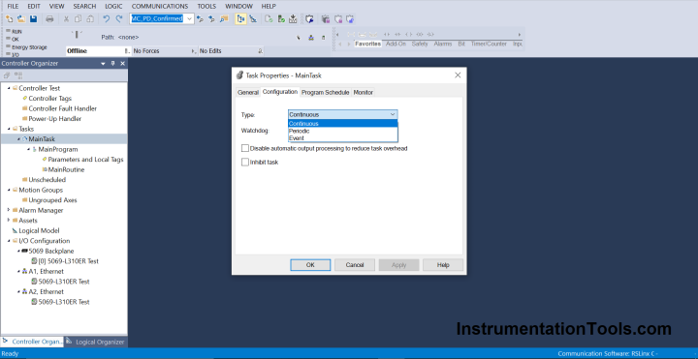
Task: Click the edits lock icon beside No Edits
Action: (261, 51)
